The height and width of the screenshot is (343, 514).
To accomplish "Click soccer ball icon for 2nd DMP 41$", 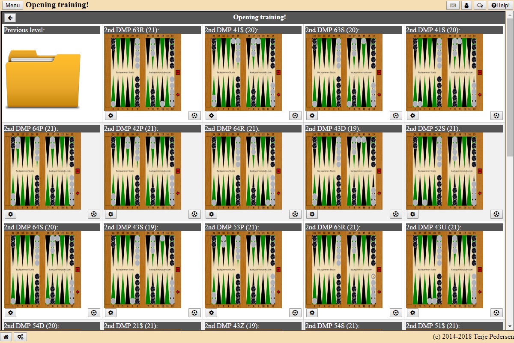I will coord(295,115).
